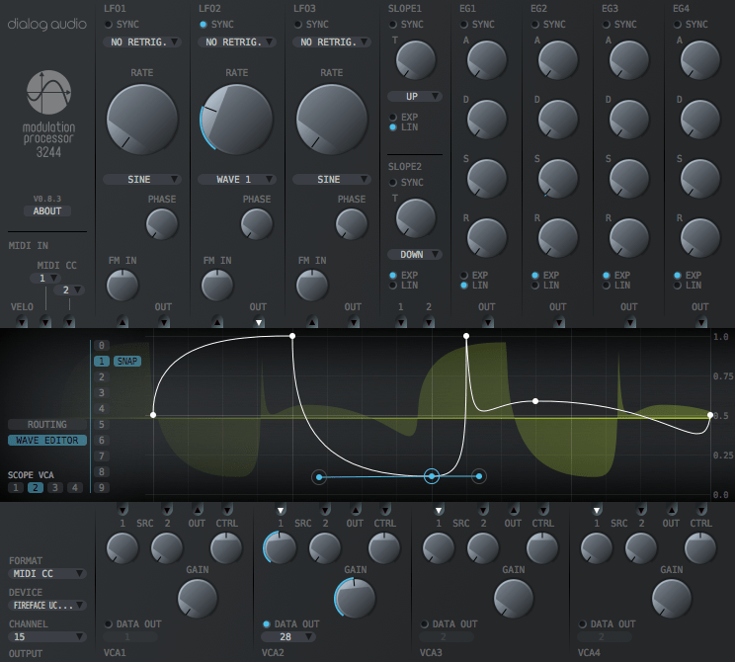Image resolution: width=735 pixels, height=662 pixels.
Task: Toggle the SNAP button
Action: (x=127, y=361)
